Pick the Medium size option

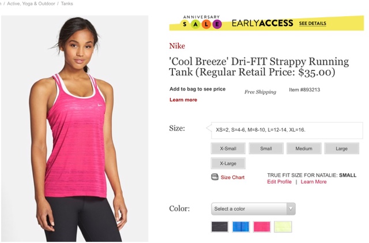click(304, 148)
